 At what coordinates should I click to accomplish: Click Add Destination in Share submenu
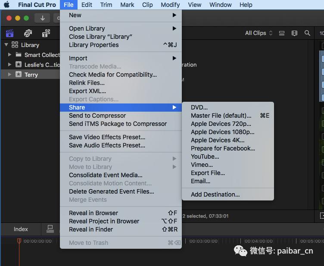point(215,194)
